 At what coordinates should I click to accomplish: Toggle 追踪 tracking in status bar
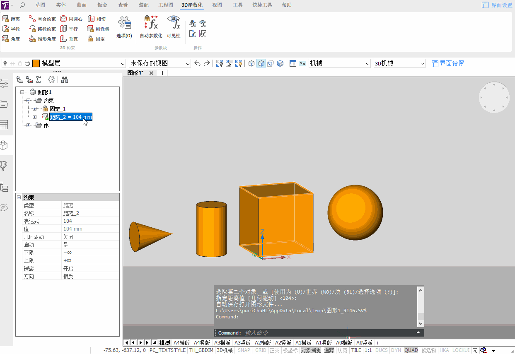[329, 350]
